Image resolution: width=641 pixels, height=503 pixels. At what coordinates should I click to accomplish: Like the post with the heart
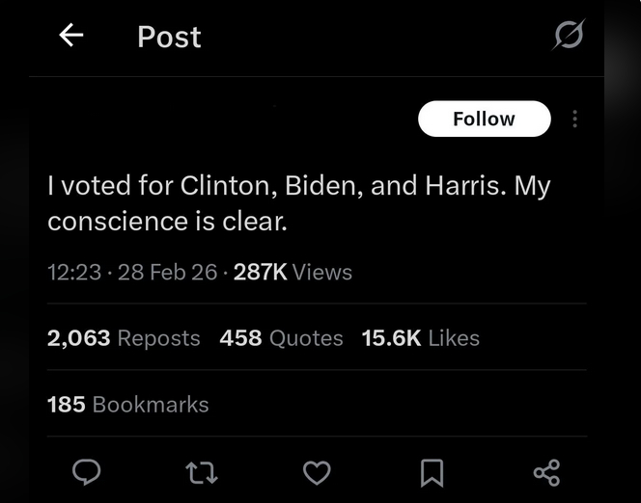coord(317,471)
